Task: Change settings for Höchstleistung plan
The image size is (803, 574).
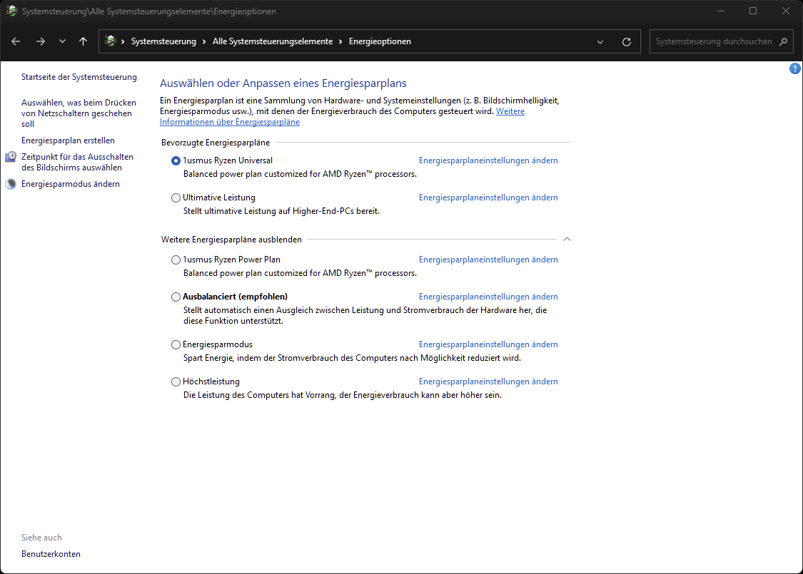Action: tap(488, 381)
